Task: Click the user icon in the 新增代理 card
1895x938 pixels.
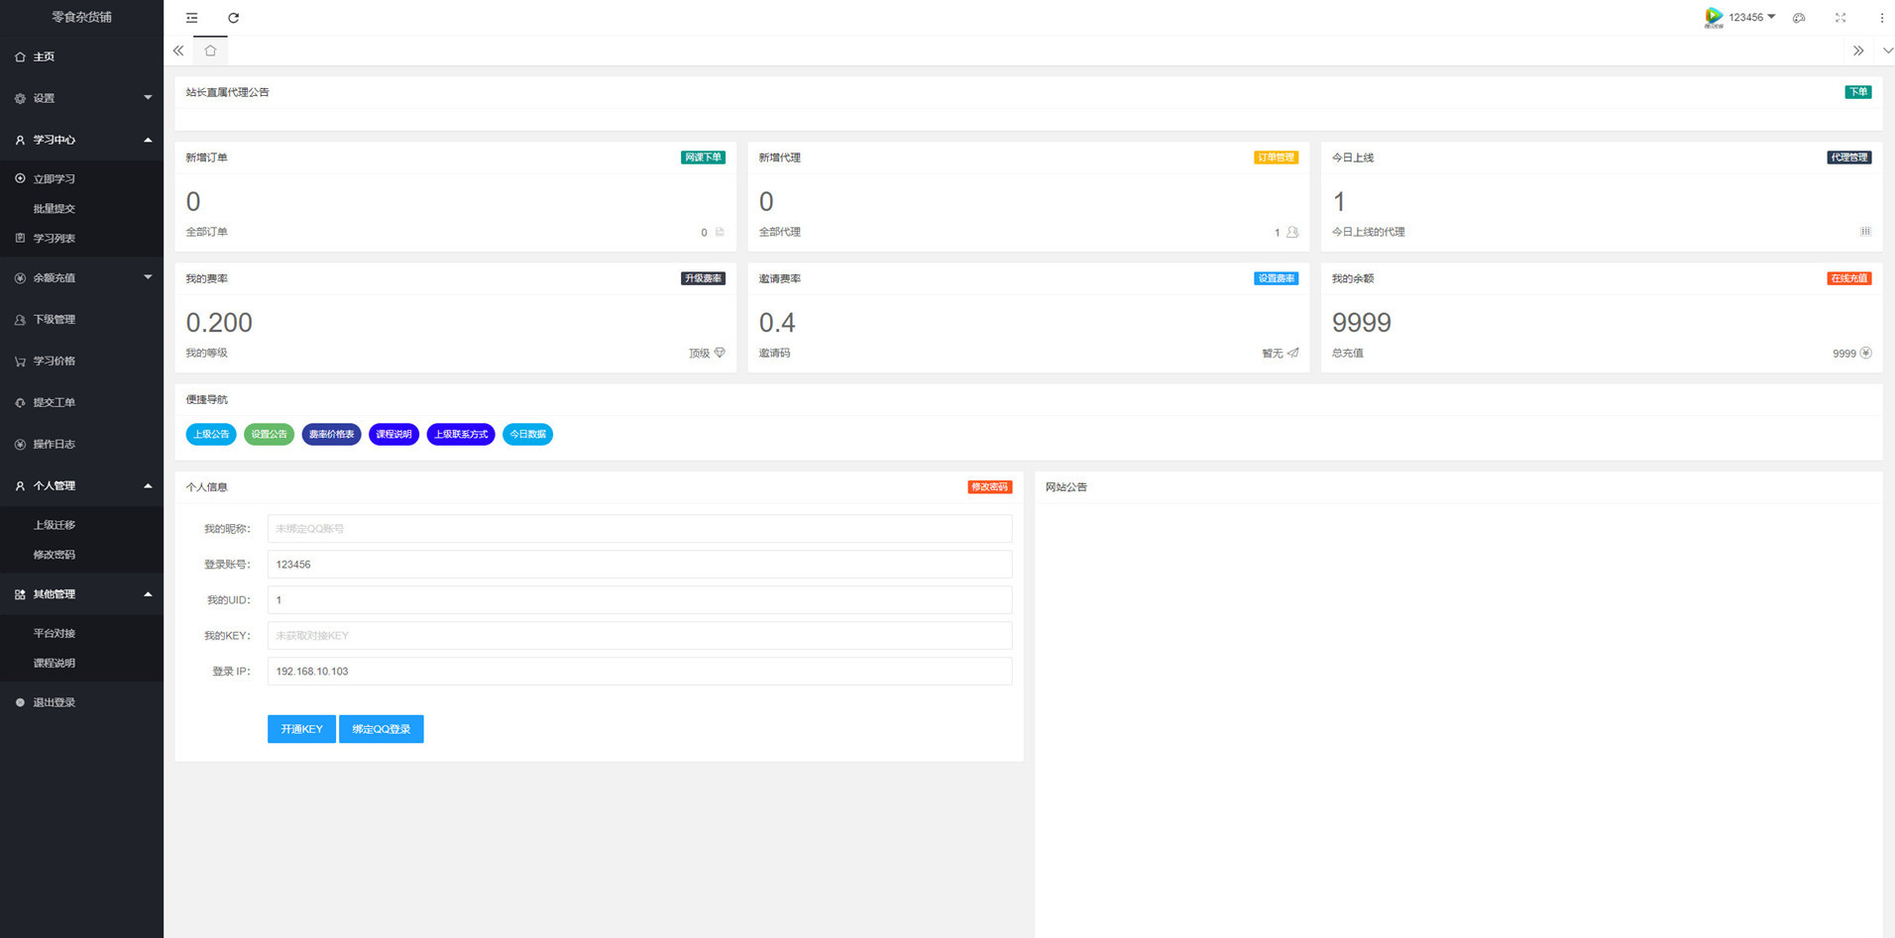Action: tap(1292, 232)
